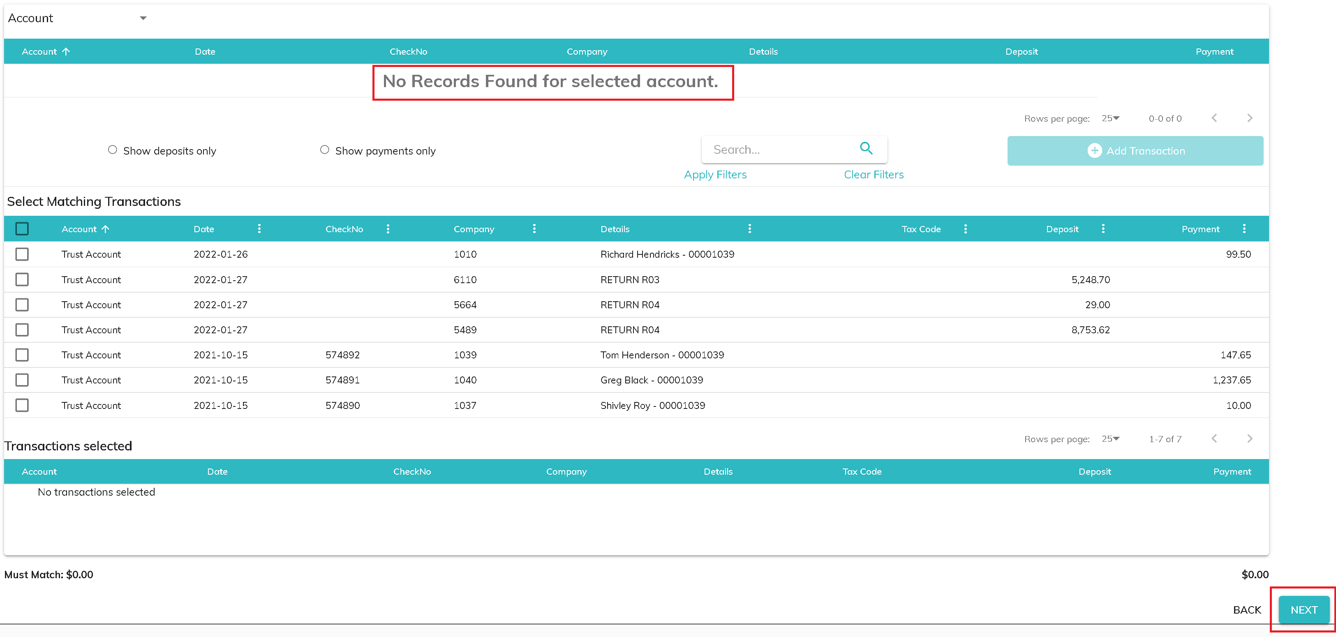Screen dimensions: 1336x637
Task: Expand the Account dropdown at top
Action: click(143, 18)
